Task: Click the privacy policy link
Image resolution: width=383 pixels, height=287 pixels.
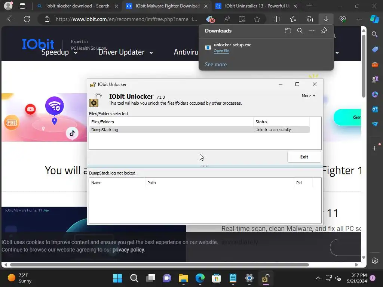Action: 128,250
